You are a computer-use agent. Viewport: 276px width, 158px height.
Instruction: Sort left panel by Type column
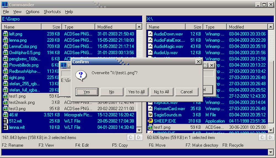click(x=78, y=27)
